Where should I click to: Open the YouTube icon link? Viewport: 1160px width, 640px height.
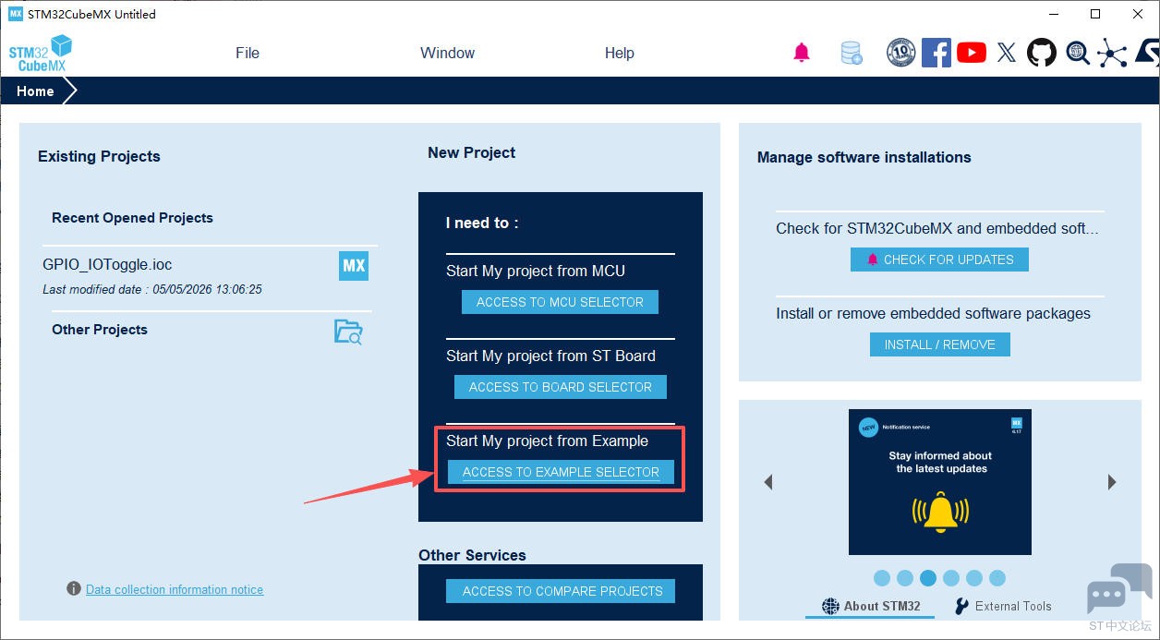click(x=972, y=53)
